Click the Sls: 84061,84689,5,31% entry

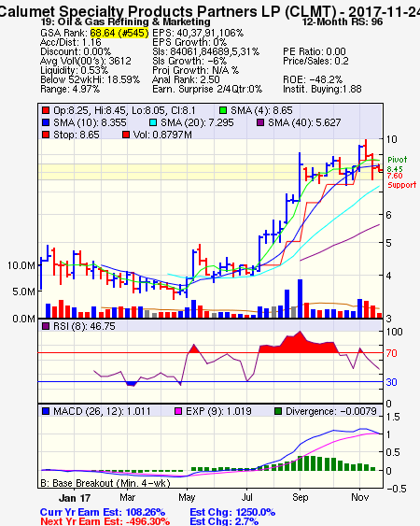(x=206, y=51)
